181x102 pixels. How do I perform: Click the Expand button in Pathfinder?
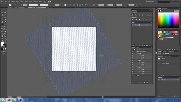148,15
